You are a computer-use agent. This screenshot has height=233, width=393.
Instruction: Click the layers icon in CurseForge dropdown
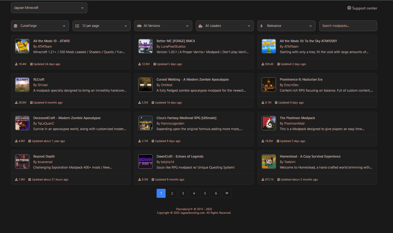16,26
